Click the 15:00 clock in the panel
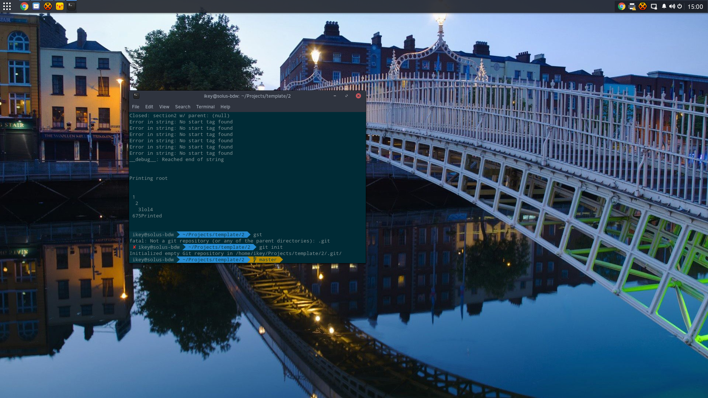 click(x=695, y=7)
